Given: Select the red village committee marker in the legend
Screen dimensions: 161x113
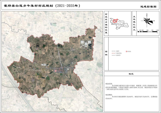Looking at the screenshot, I should point(126,51).
